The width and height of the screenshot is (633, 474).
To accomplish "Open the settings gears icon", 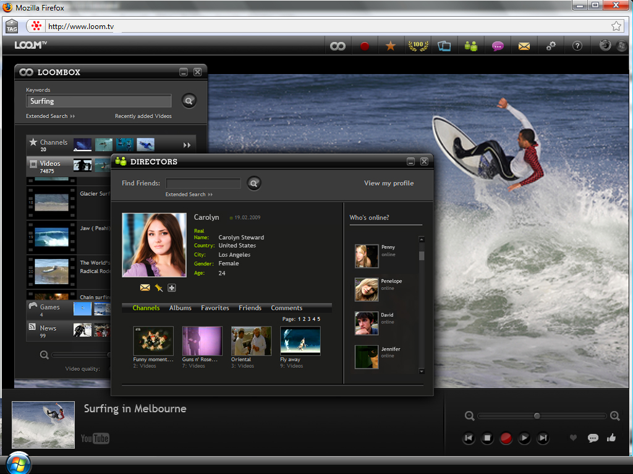I will [x=551, y=46].
